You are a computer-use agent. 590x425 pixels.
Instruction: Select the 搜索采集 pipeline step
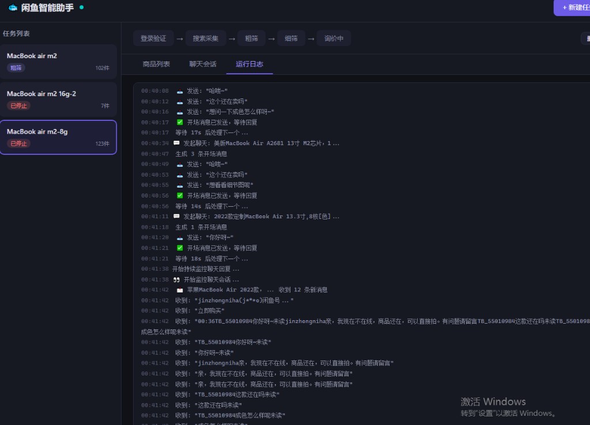[x=206, y=39]
